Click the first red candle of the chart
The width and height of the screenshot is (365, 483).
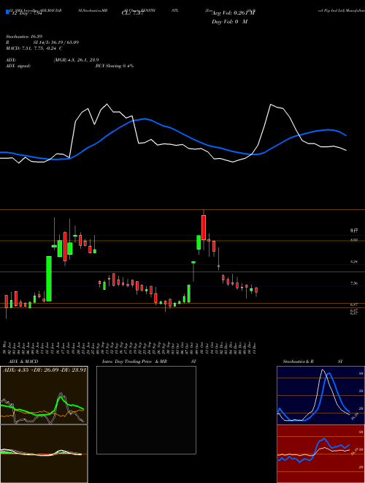click(x=6, y=302)
